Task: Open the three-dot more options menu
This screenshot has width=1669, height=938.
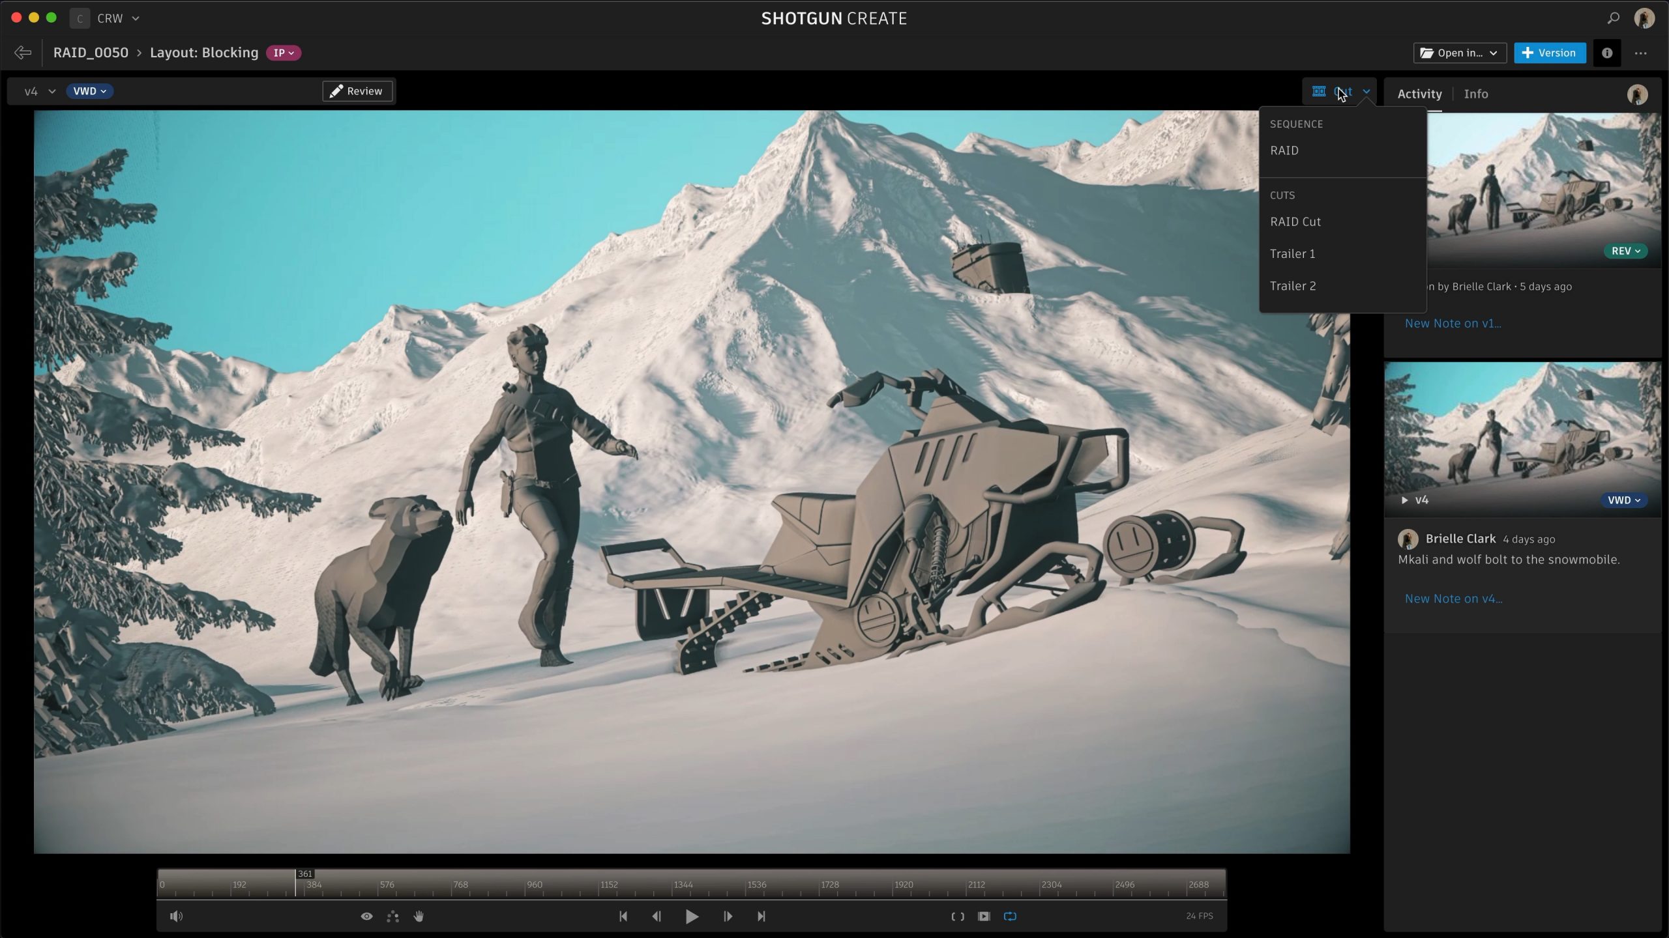Action: [x=1640, y=53]
